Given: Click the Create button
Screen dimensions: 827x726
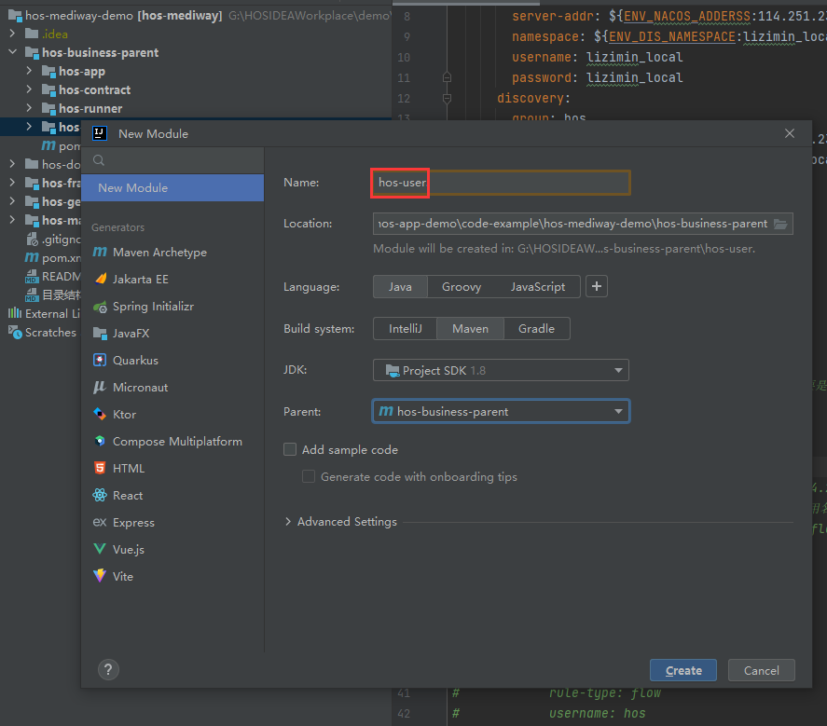Looking at the screenshot, I should [683, 670].
